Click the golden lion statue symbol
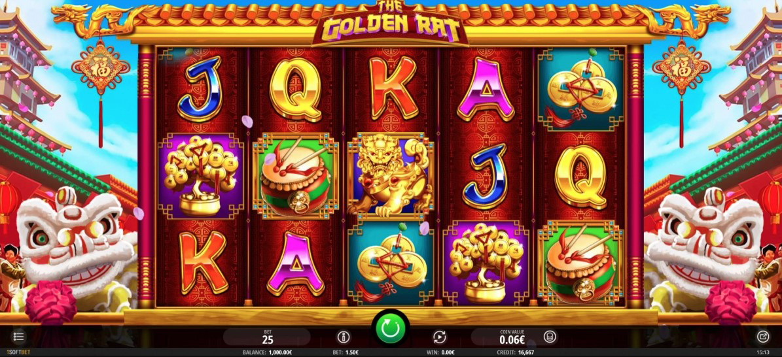The image size is (782, 357). (391, 175)
